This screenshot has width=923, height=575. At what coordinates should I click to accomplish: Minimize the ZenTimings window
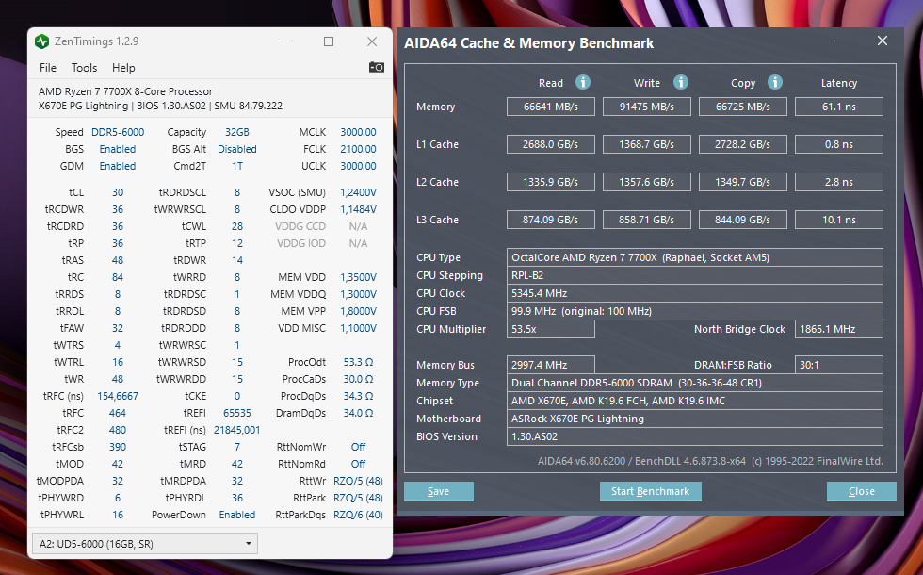click(285, 41)
